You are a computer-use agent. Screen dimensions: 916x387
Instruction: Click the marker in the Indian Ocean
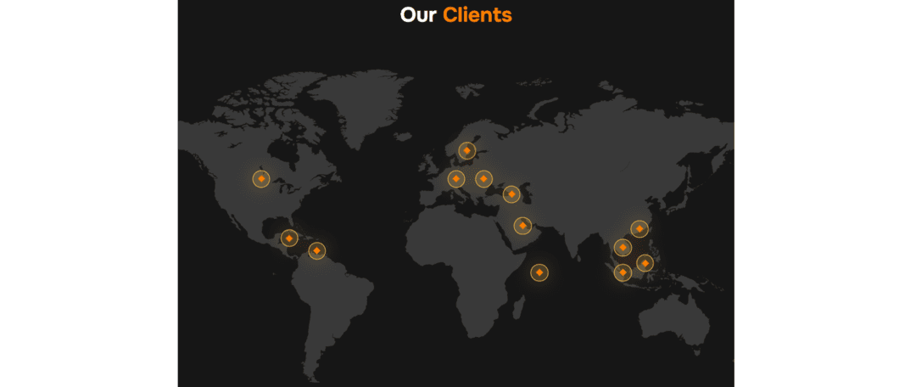[x=539, y=272]
